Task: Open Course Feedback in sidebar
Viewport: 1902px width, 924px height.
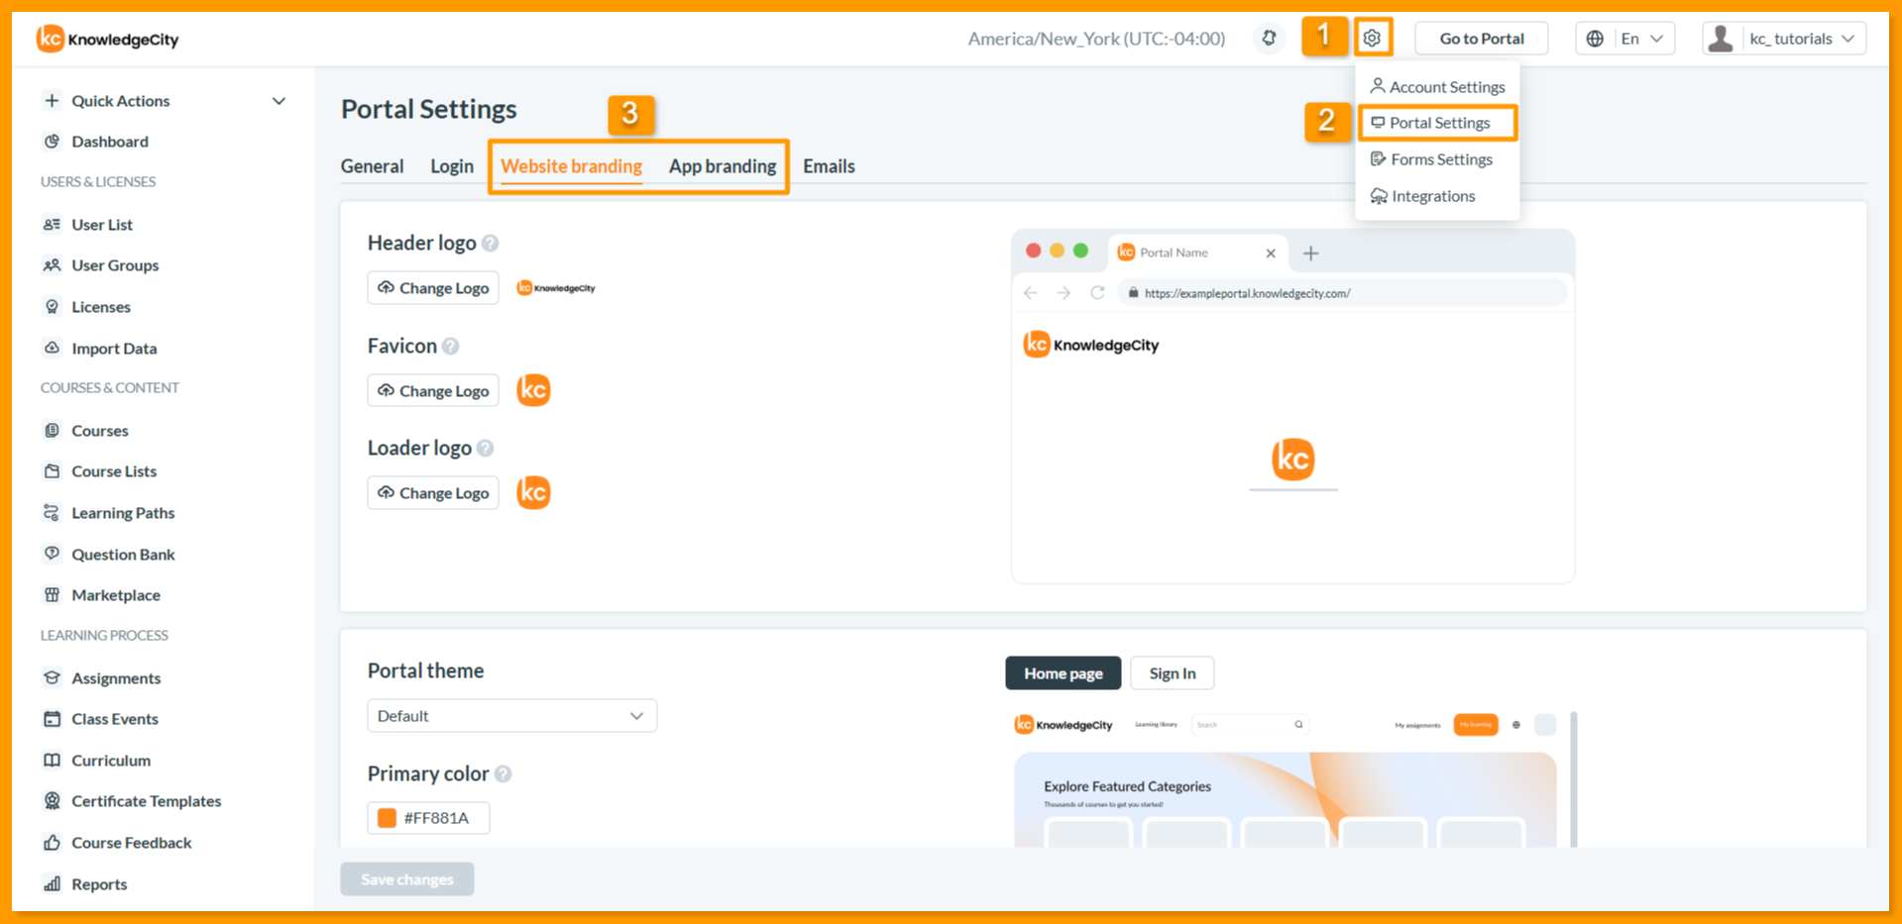Action: (131, 843)
